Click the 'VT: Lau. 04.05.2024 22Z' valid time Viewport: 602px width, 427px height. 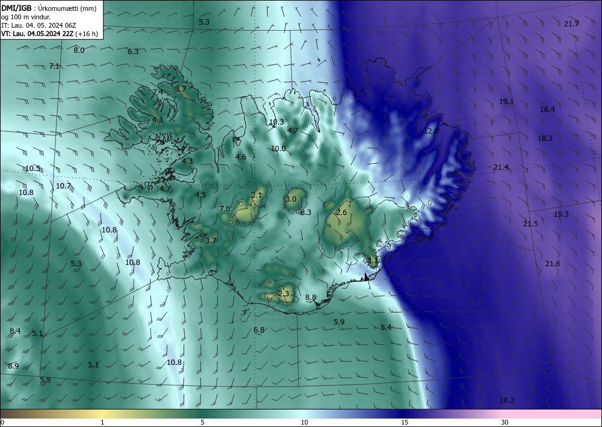point(37,34)
